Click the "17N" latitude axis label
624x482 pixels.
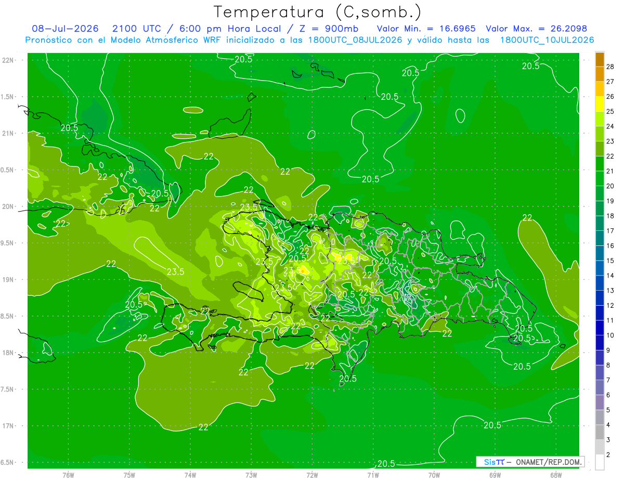(x=7, y=426)
